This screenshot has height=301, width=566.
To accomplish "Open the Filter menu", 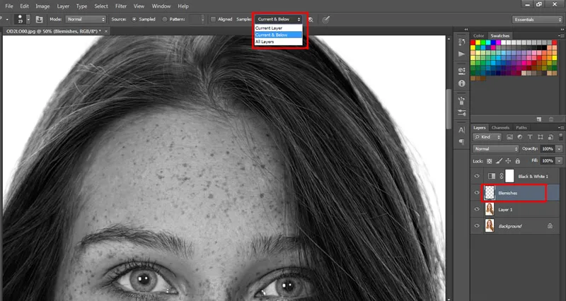I will coord(121,6).
